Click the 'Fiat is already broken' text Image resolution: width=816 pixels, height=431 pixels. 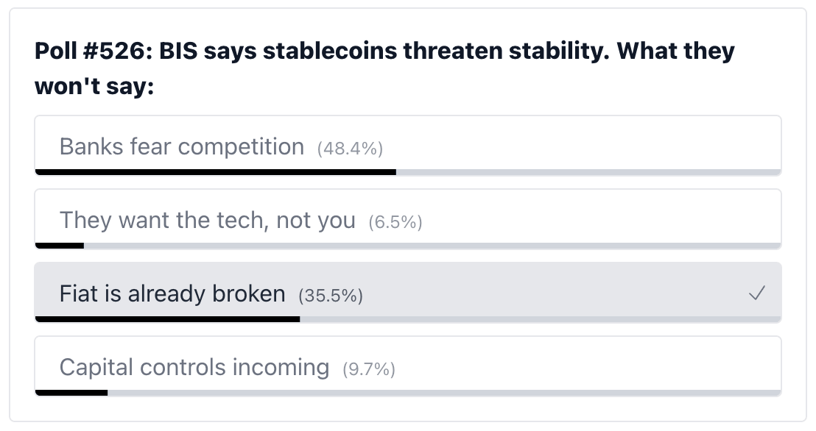(x=172, y=294)
